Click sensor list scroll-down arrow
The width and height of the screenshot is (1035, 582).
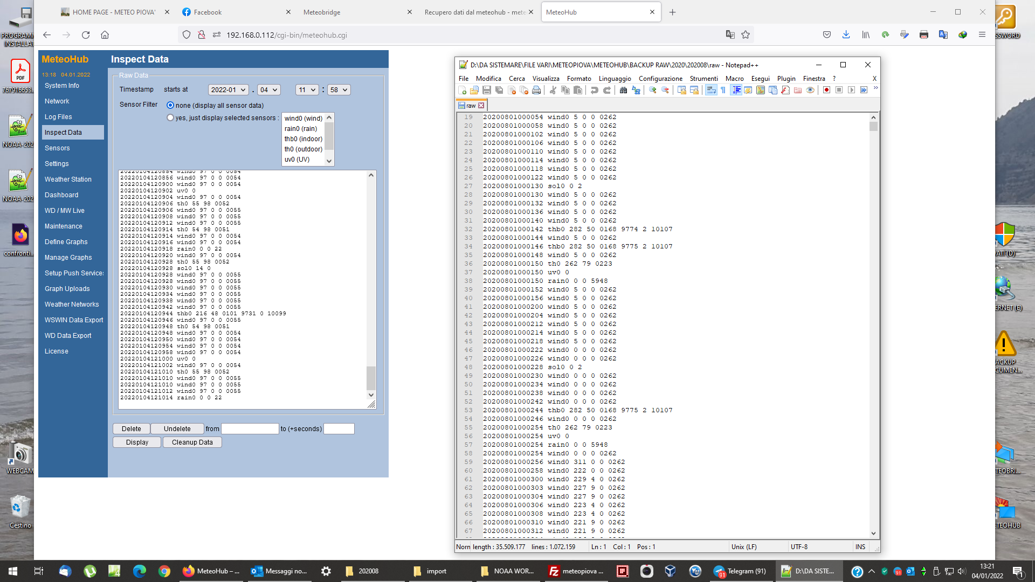329,161
